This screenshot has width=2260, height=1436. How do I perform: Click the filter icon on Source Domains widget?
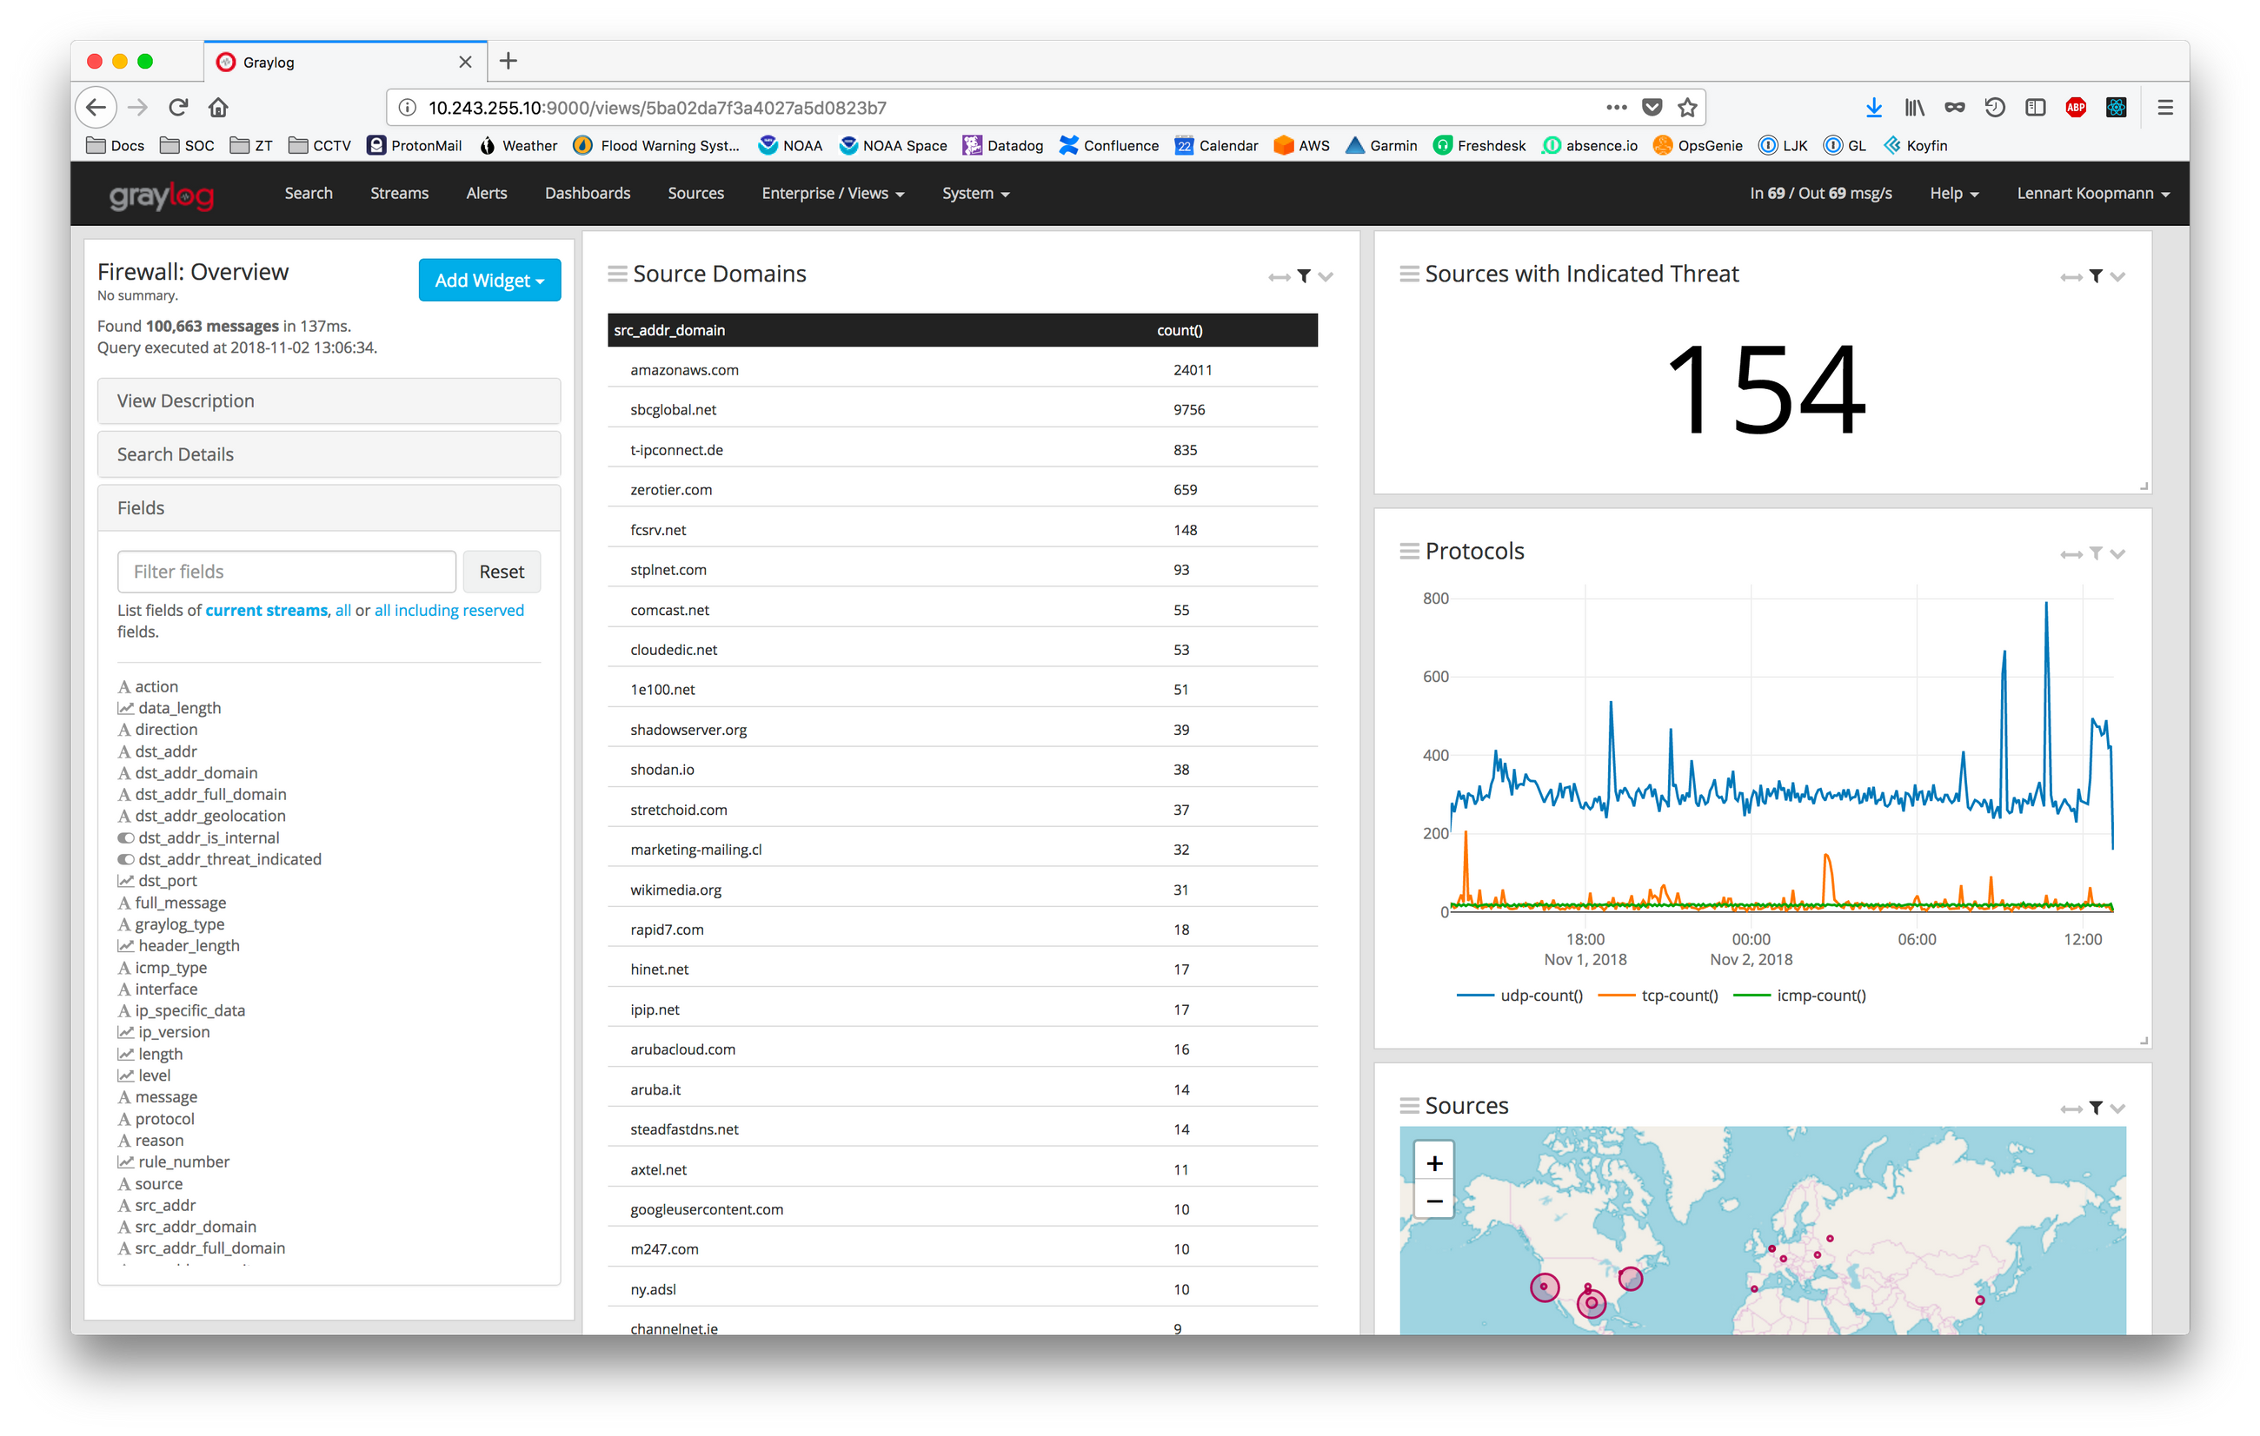(1304, 275)
